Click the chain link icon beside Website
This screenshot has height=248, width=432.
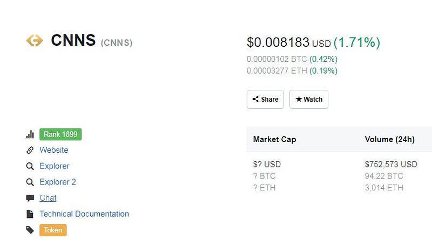pos(30,150)
